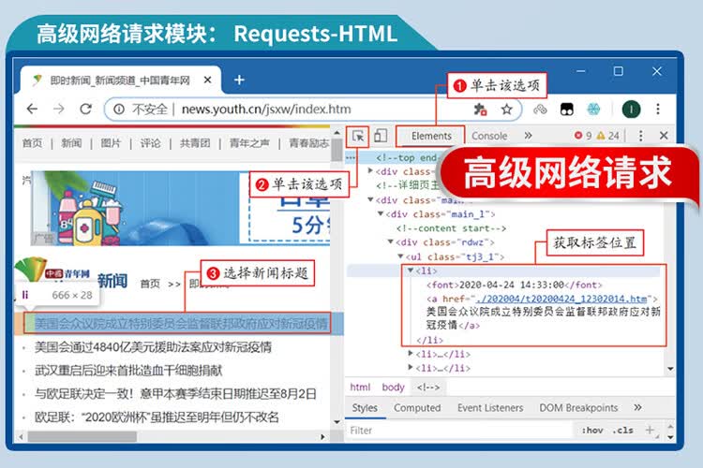
Task: Expand the last collapsed li node in the tree
Action: tap(411, 368)
